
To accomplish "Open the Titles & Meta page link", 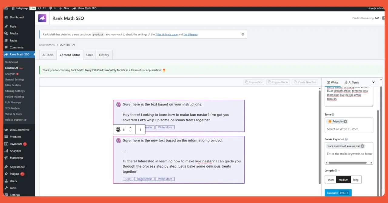I will click(x=166, y=34).
